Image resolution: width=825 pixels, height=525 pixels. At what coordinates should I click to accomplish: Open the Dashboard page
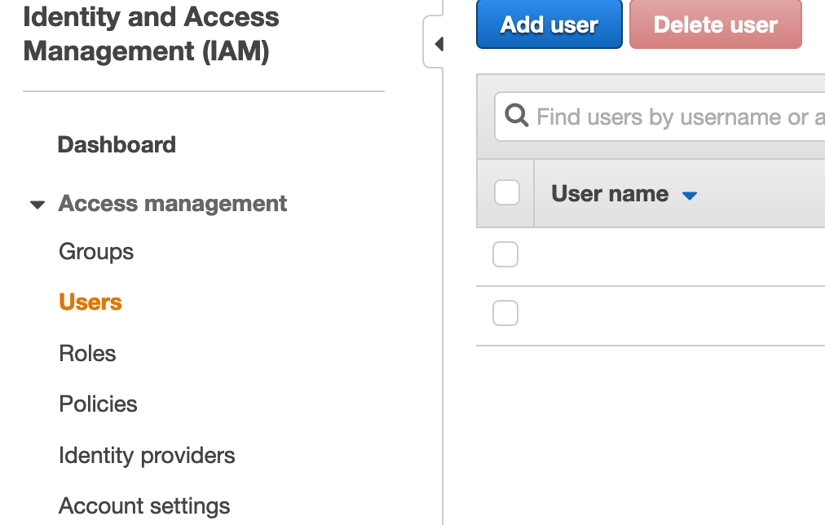(x=117, y=144)
